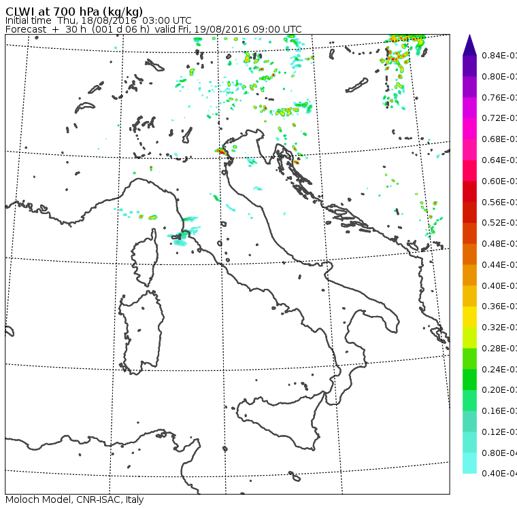Click the 0.36E-03 colorbar label

(499, 306)
